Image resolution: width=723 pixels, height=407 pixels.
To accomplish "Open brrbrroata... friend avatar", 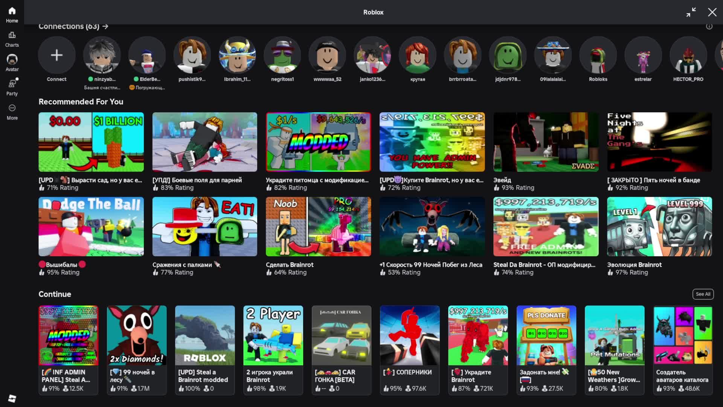I will pyautogui.click(x=463, y=55).
